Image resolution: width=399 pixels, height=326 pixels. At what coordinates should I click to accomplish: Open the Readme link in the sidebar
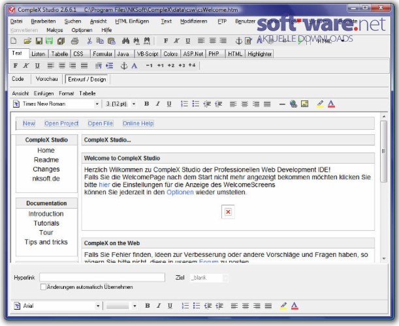[46, 160]
